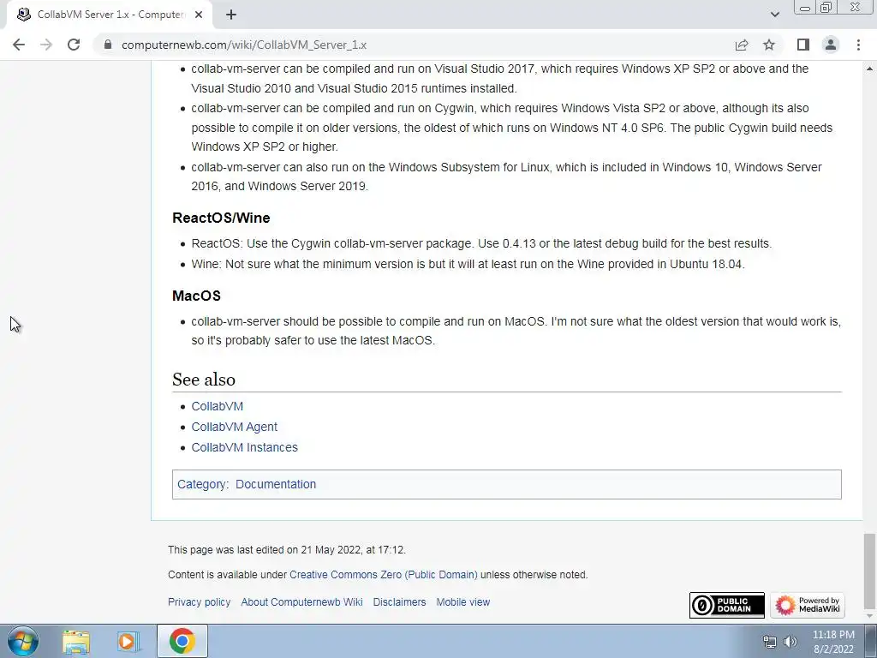
Task: Click the forward navigation arrow
Action: click(x=46, y=45)
